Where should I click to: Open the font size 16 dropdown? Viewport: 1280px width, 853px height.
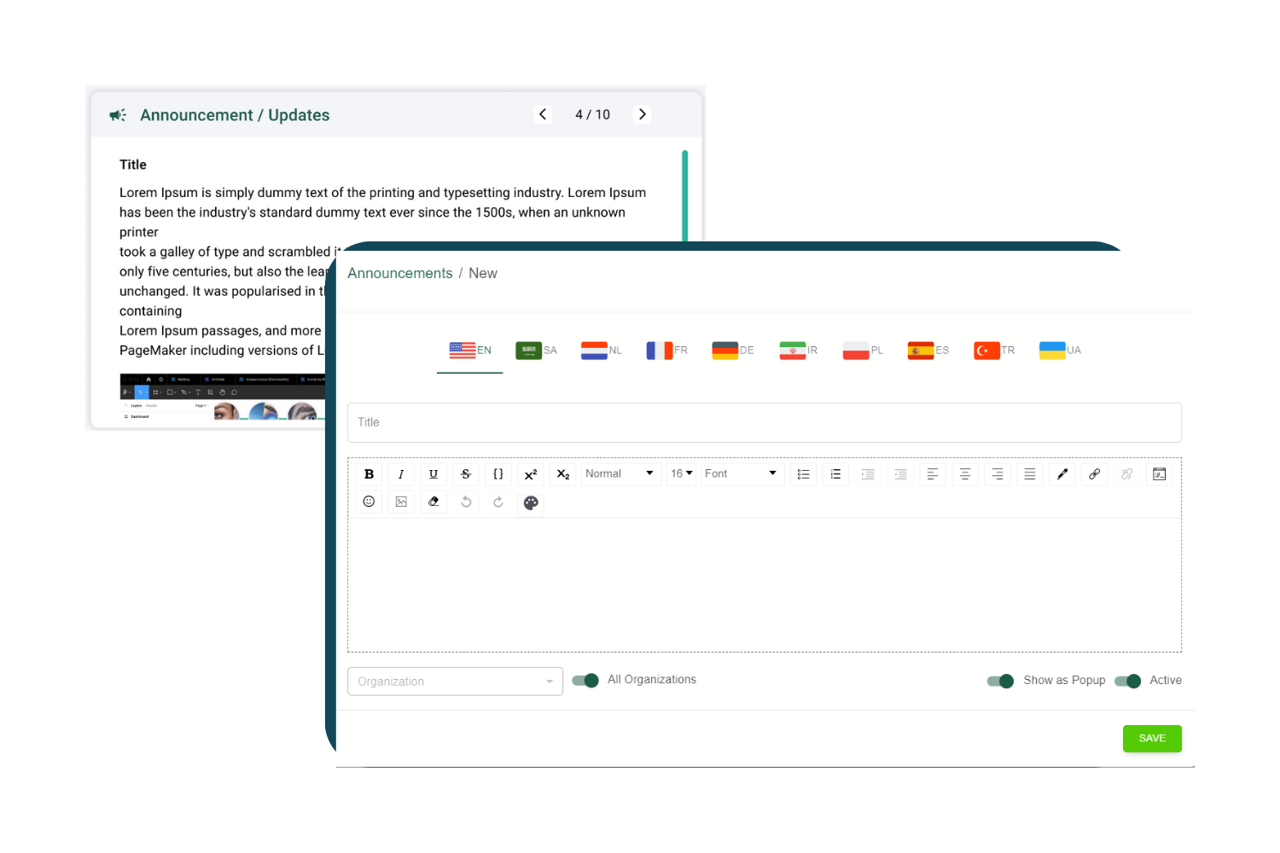tap(681, 474)
